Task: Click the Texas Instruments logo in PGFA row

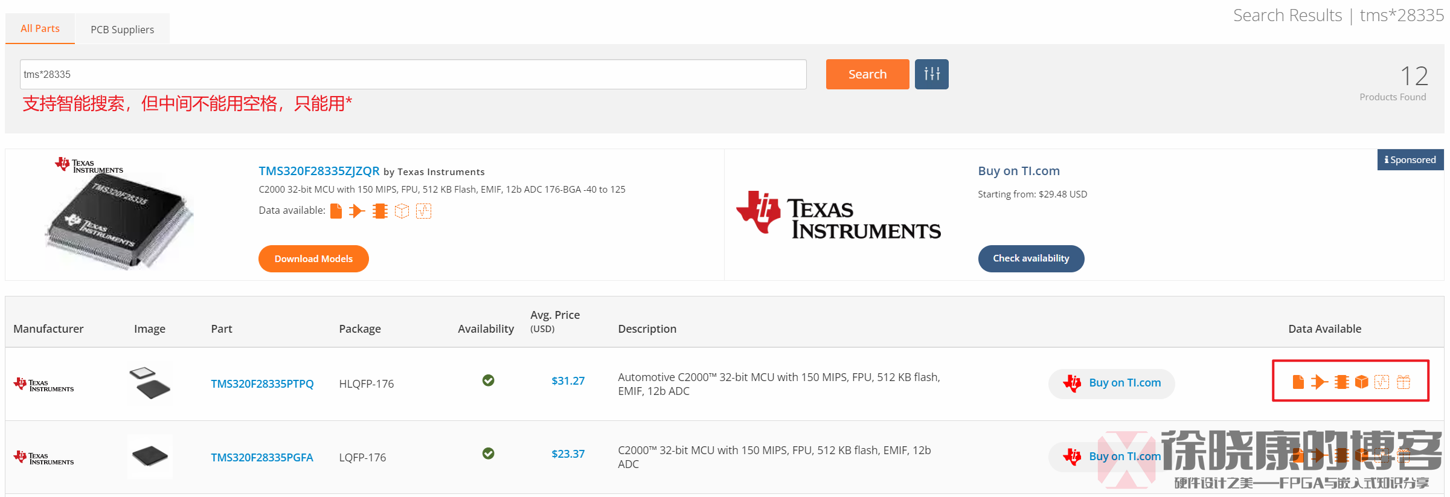Action: point(43,457)
